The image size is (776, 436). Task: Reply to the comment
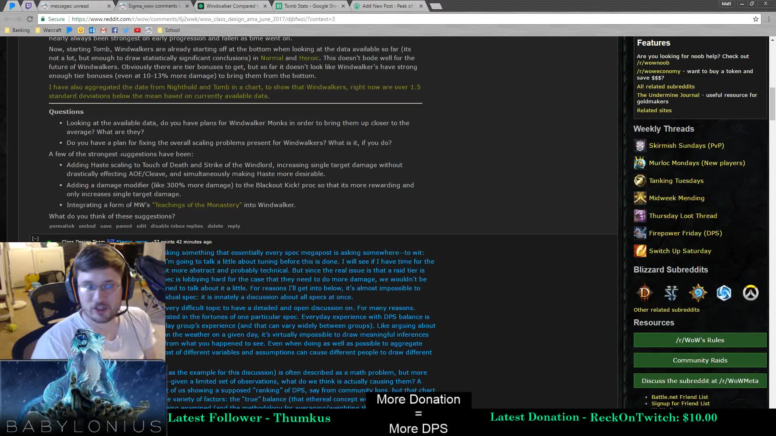pos(234,226)
